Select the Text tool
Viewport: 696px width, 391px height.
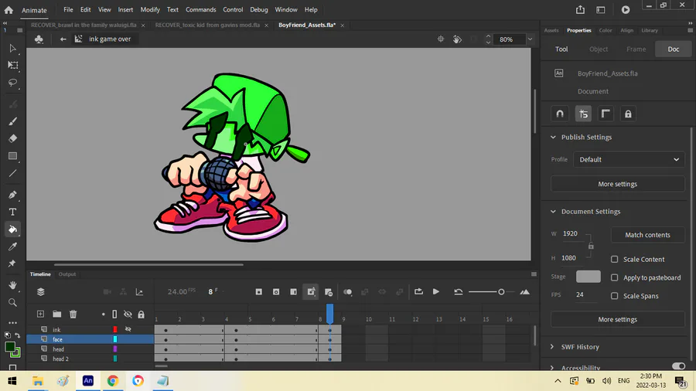tap(12, 212)
